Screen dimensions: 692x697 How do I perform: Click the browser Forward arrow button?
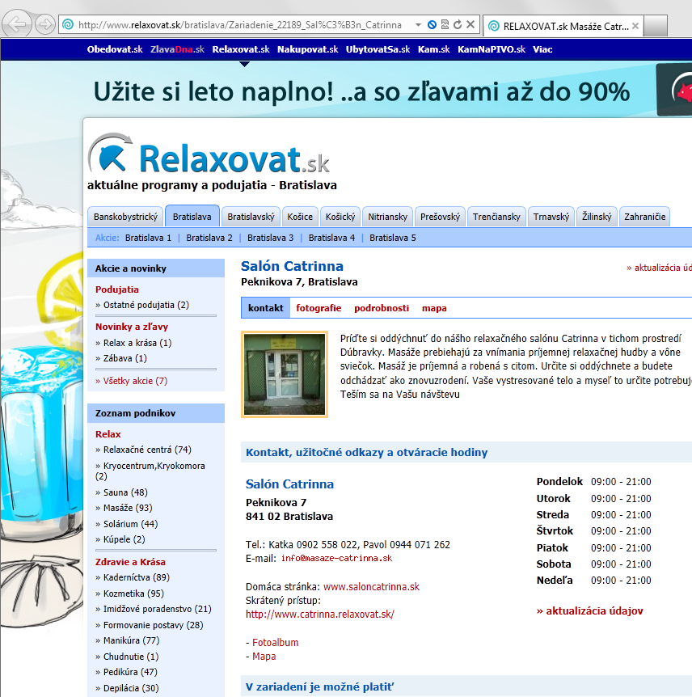pyautogui.click(x=45, y=24)
